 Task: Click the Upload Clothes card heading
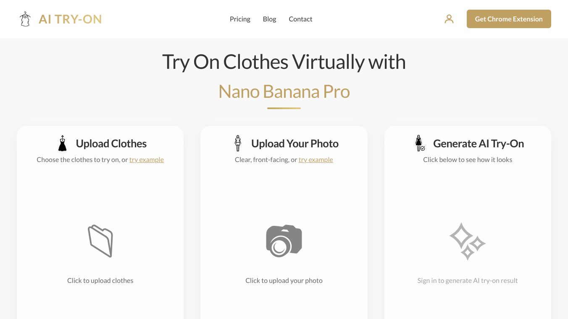point(111,144)
